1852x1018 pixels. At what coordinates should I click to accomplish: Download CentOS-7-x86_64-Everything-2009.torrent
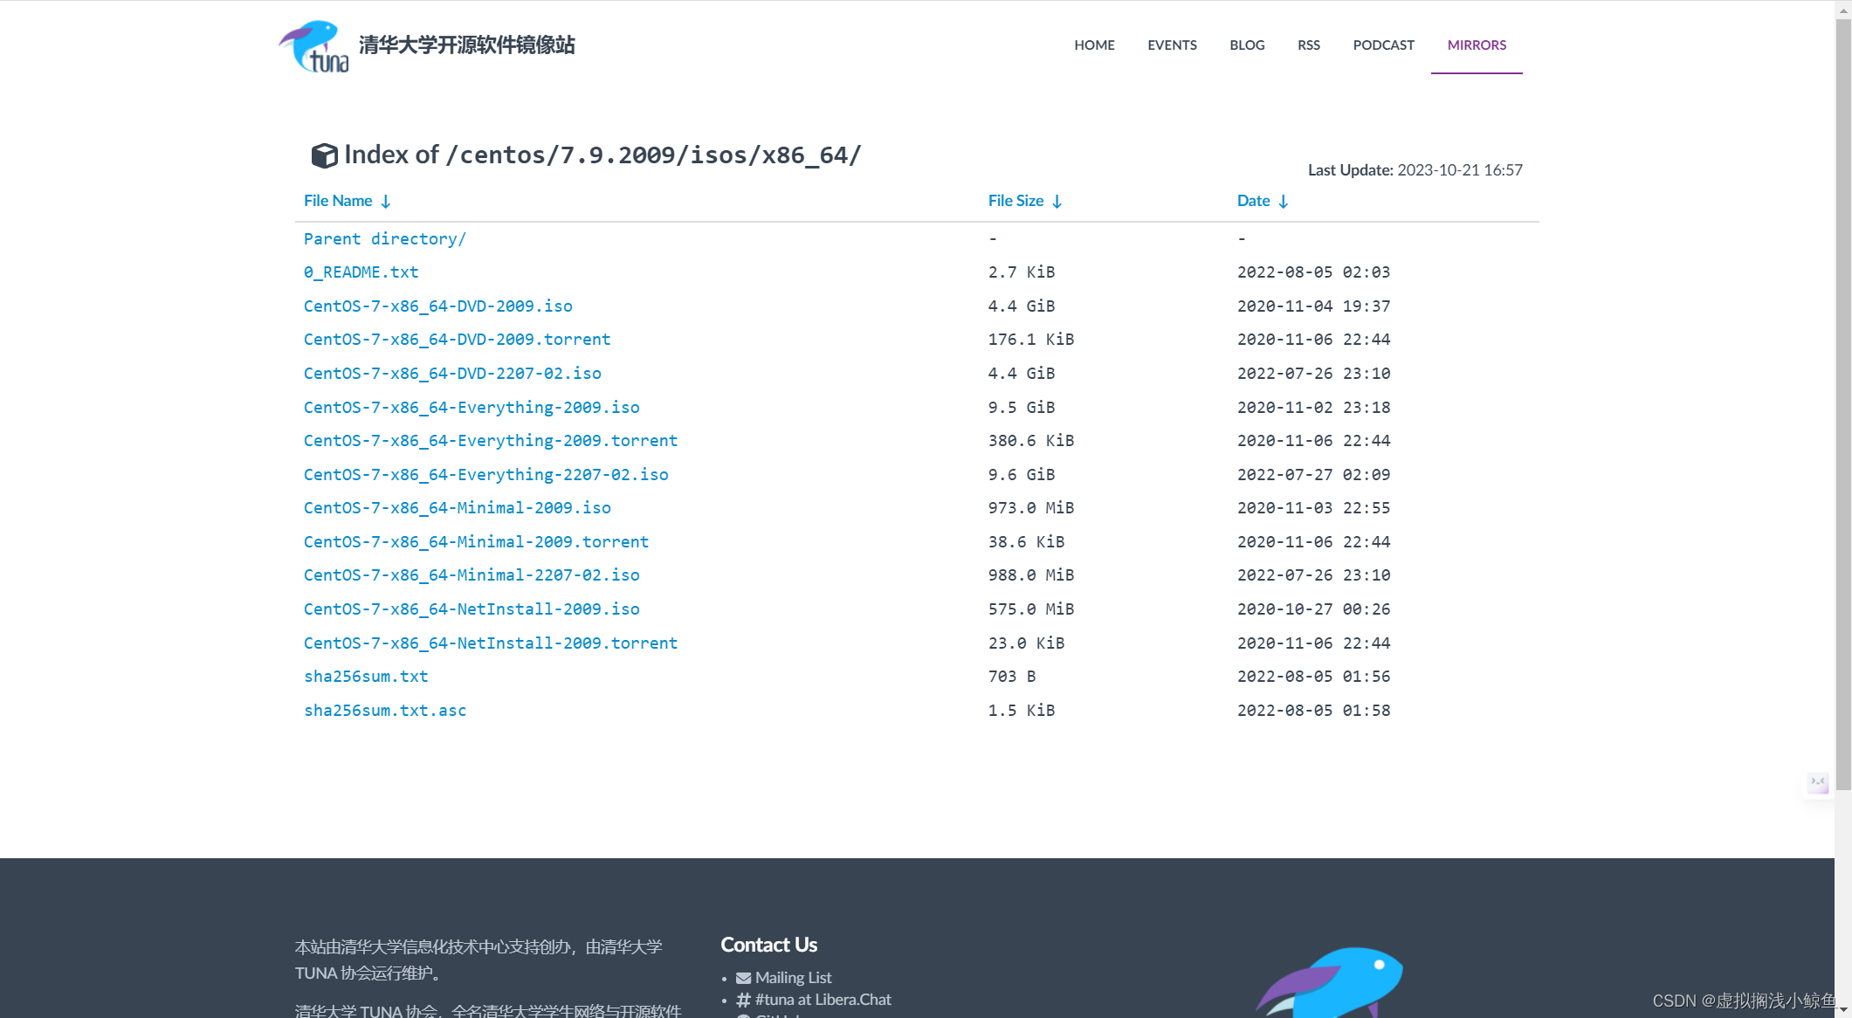(491, 441)
